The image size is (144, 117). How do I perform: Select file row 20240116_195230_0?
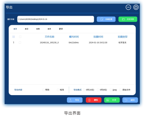72,42
